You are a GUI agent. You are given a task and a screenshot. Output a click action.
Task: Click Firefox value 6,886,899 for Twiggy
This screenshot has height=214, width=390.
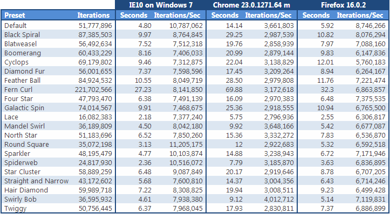[371, 209]
